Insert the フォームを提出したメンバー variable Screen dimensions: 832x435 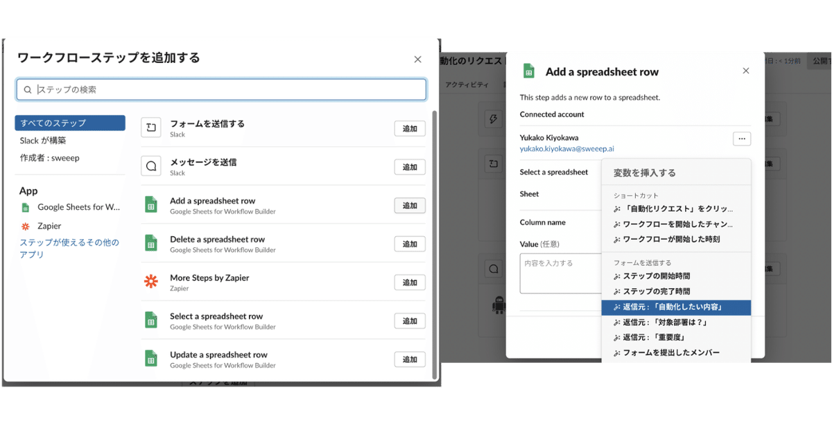(676, 353)
